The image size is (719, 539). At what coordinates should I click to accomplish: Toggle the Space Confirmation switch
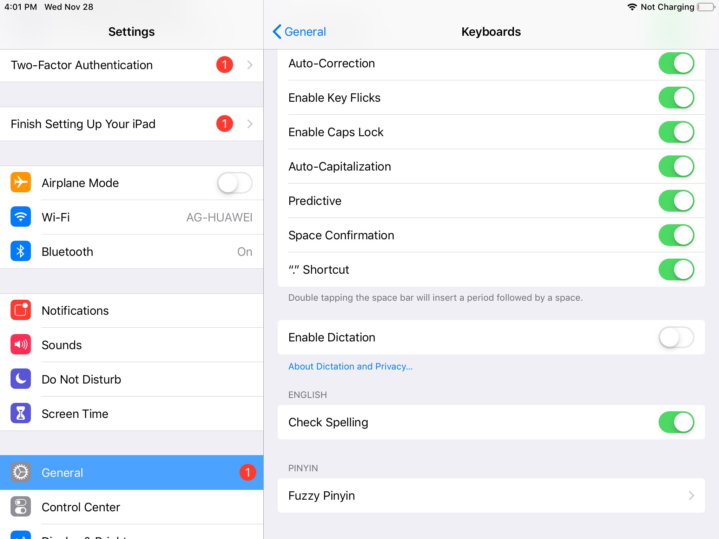point(676,235)
